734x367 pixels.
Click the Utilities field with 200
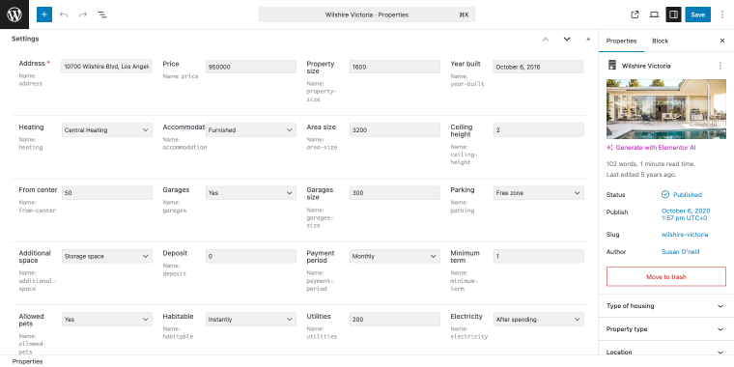pos(395,320)
